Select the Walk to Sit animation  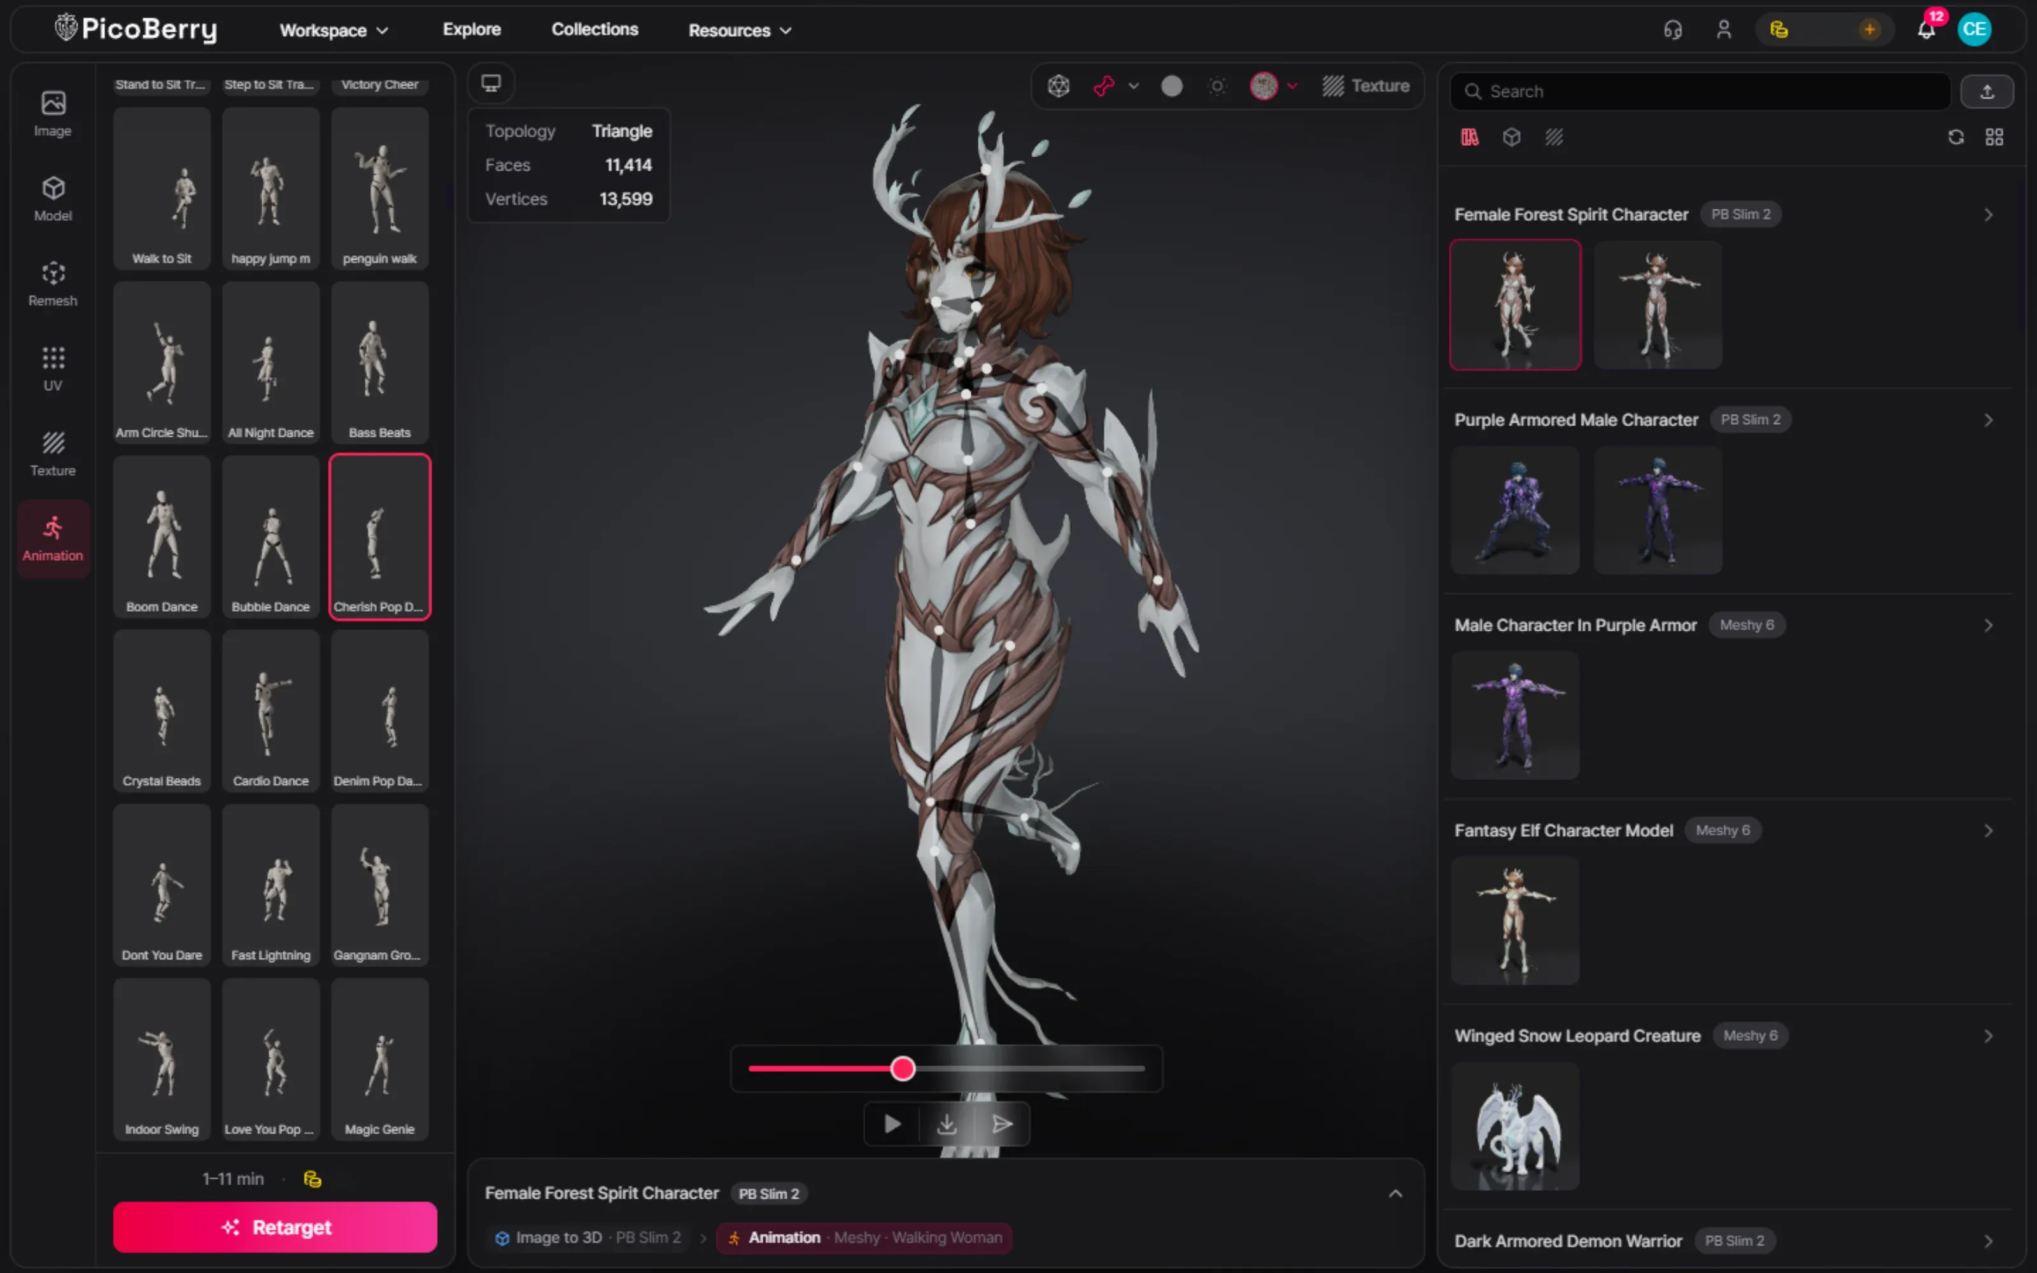[x=162, y=188]
